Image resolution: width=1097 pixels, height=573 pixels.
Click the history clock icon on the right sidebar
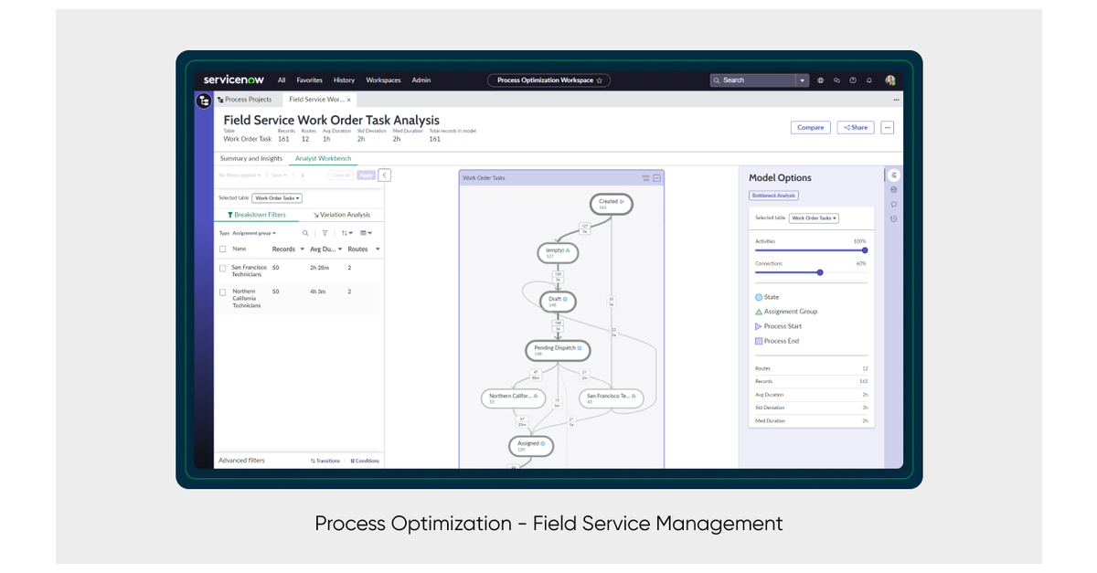(894, 218)
